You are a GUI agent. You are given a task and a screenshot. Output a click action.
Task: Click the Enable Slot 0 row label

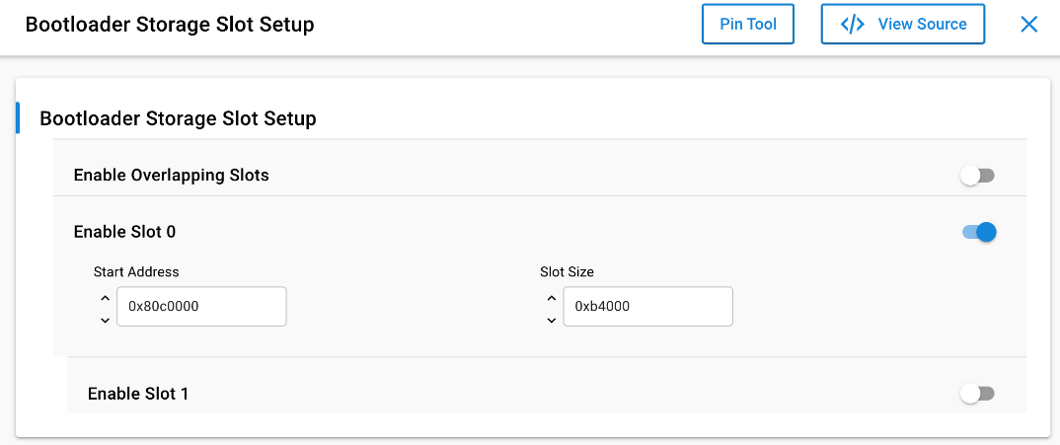(125, 232)
